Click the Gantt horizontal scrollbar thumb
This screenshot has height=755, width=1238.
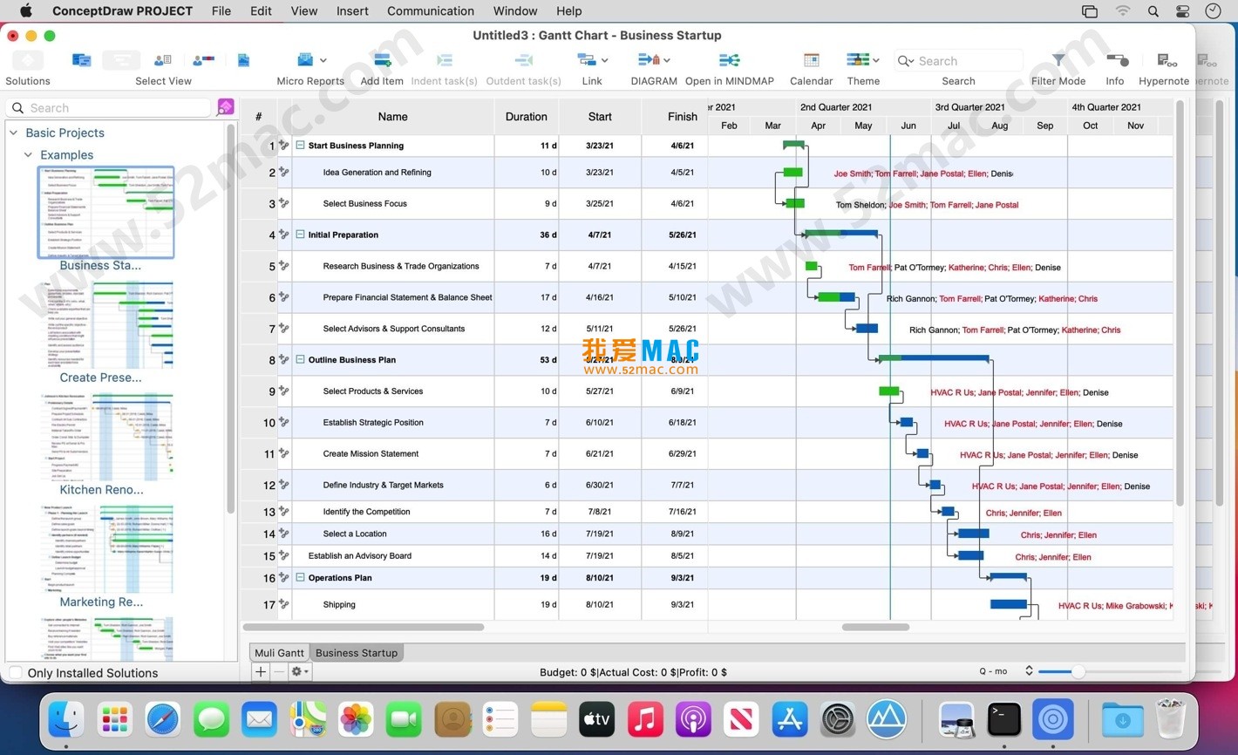[875, 627]
